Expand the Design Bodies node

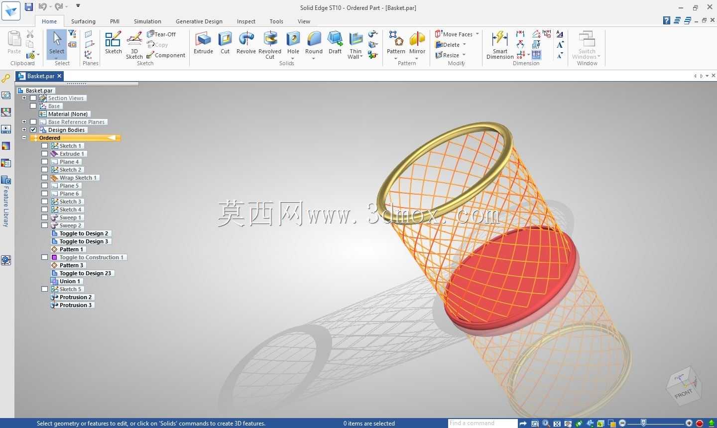24,130
